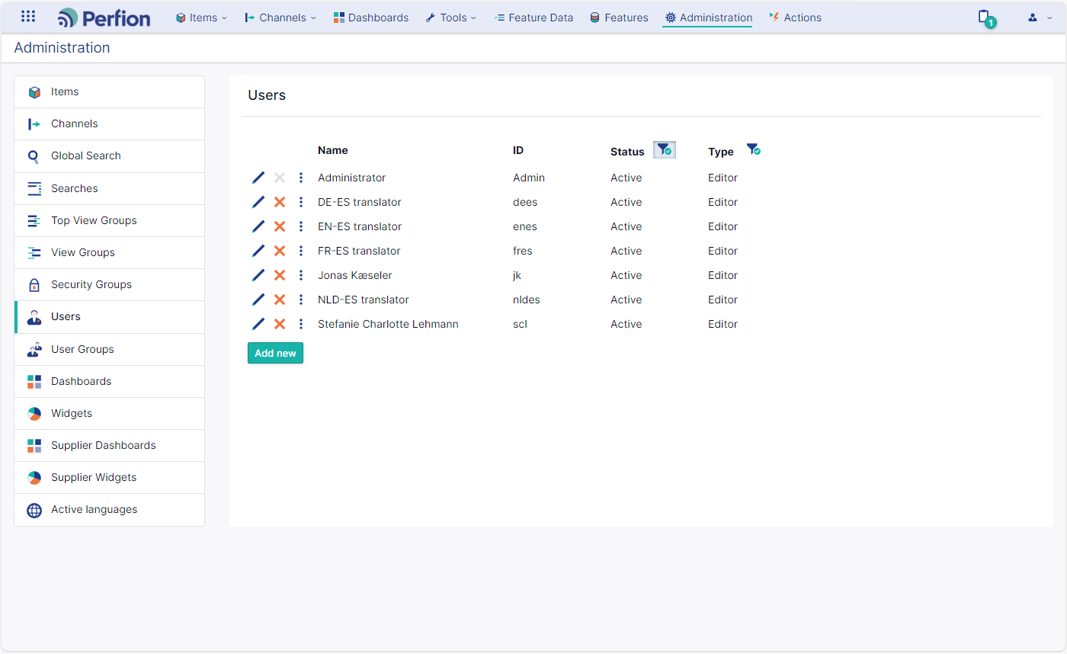
Task: Filter users by Type
Action: point(753,149)
